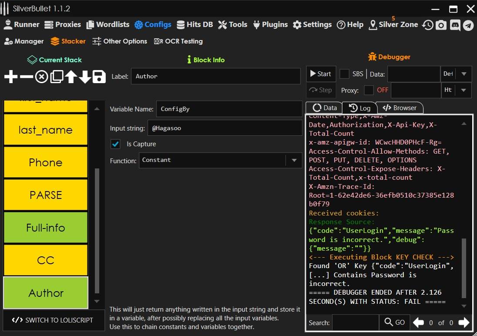
Task: Open the Function Constant dropdown
Action: click(294, 161)
